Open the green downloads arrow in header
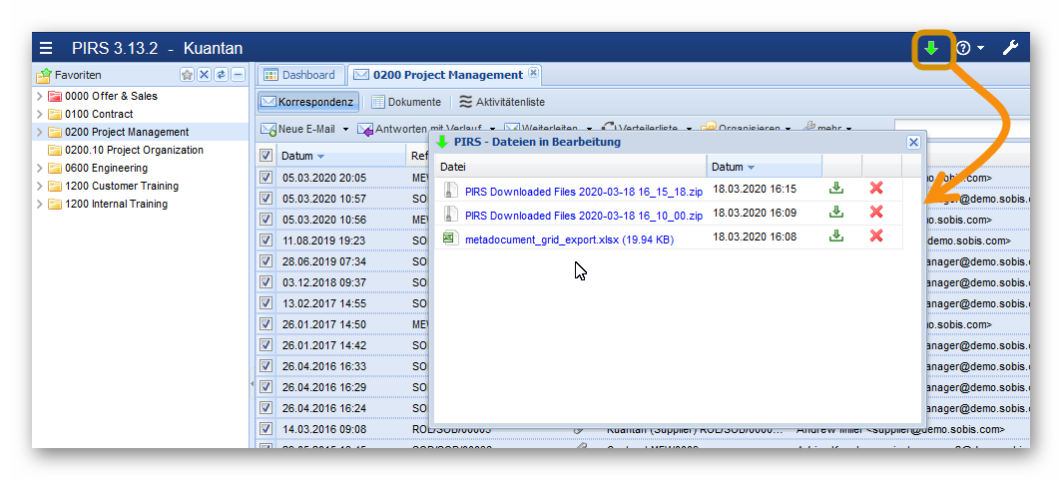Screen dimensions: 1062x480 coord(932,48)
